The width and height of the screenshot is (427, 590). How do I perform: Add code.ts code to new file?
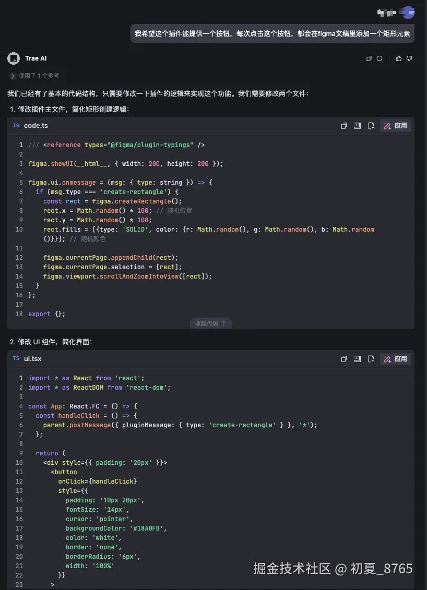click(371, 126)
